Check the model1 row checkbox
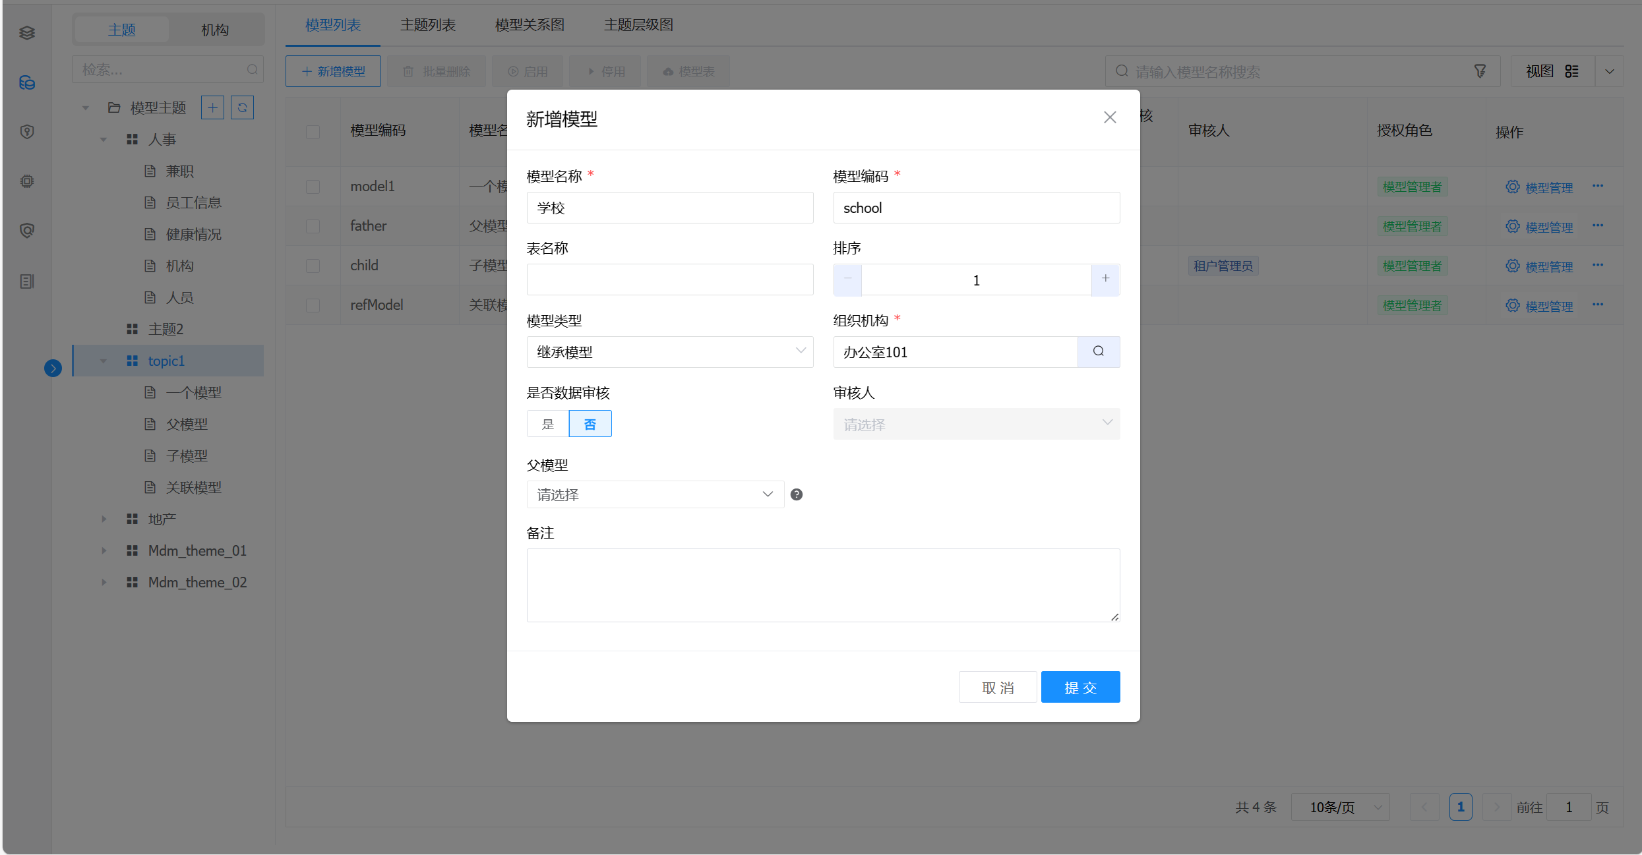The image size is (1642, 855). [x=313, y=187]
